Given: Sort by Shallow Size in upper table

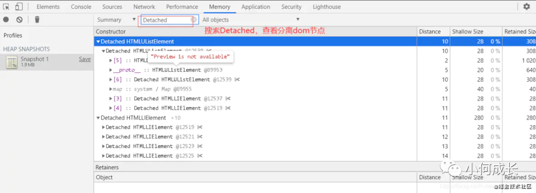Looking at the screenshot, I should (476, 31).
